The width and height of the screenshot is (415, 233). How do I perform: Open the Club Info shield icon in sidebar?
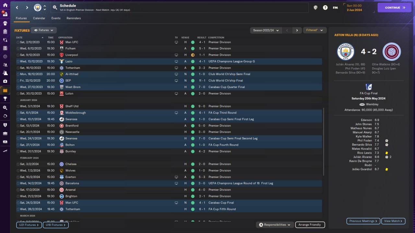[x=5, y=125]
